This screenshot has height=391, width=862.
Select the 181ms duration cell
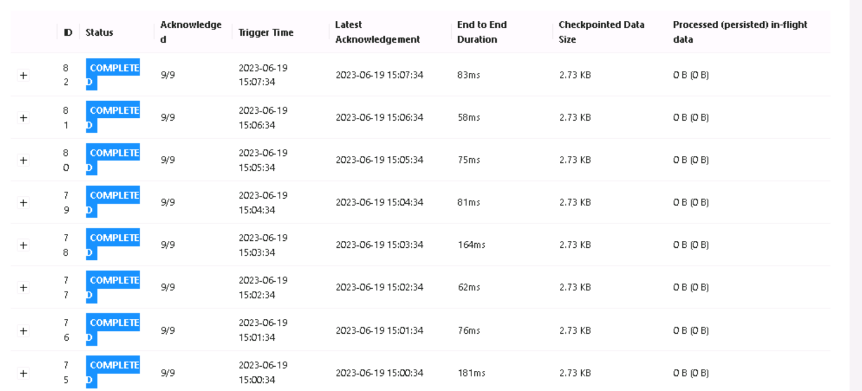(x=471, y=373)
